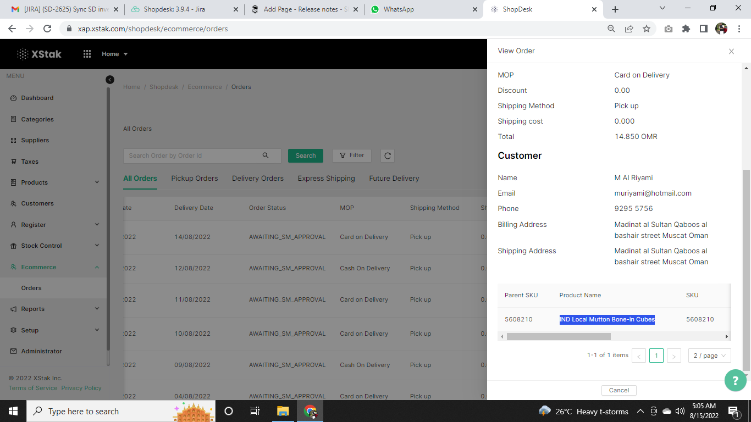
Task: Click the horizontal scrollbar under product table
Action: (x=558, y=336)
